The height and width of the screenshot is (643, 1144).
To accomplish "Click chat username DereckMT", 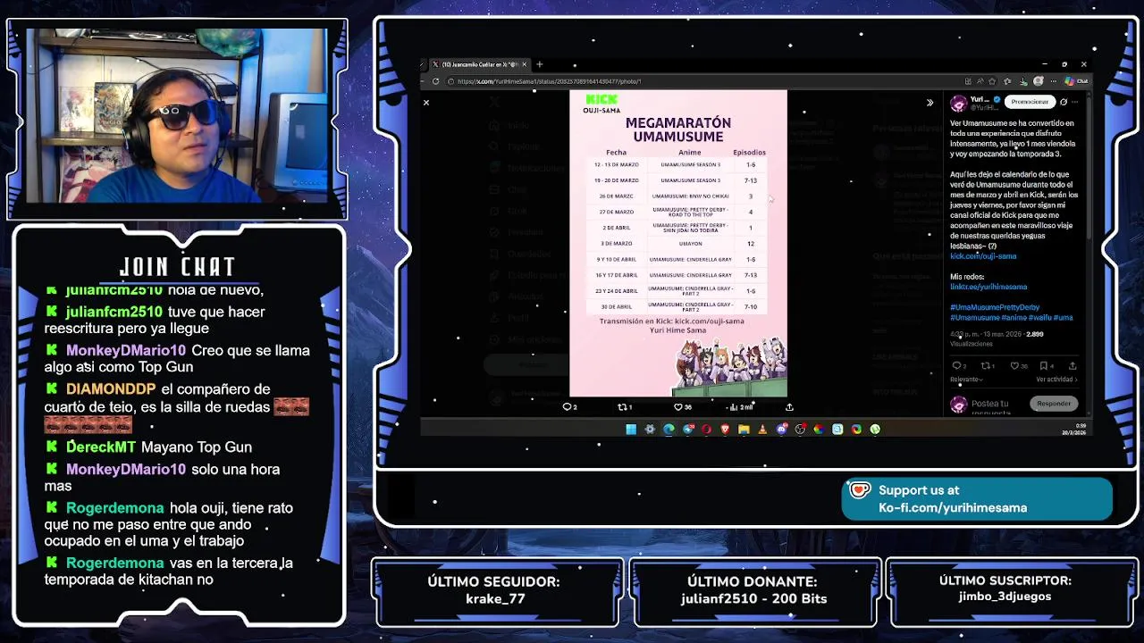I will tap(101, 447).
